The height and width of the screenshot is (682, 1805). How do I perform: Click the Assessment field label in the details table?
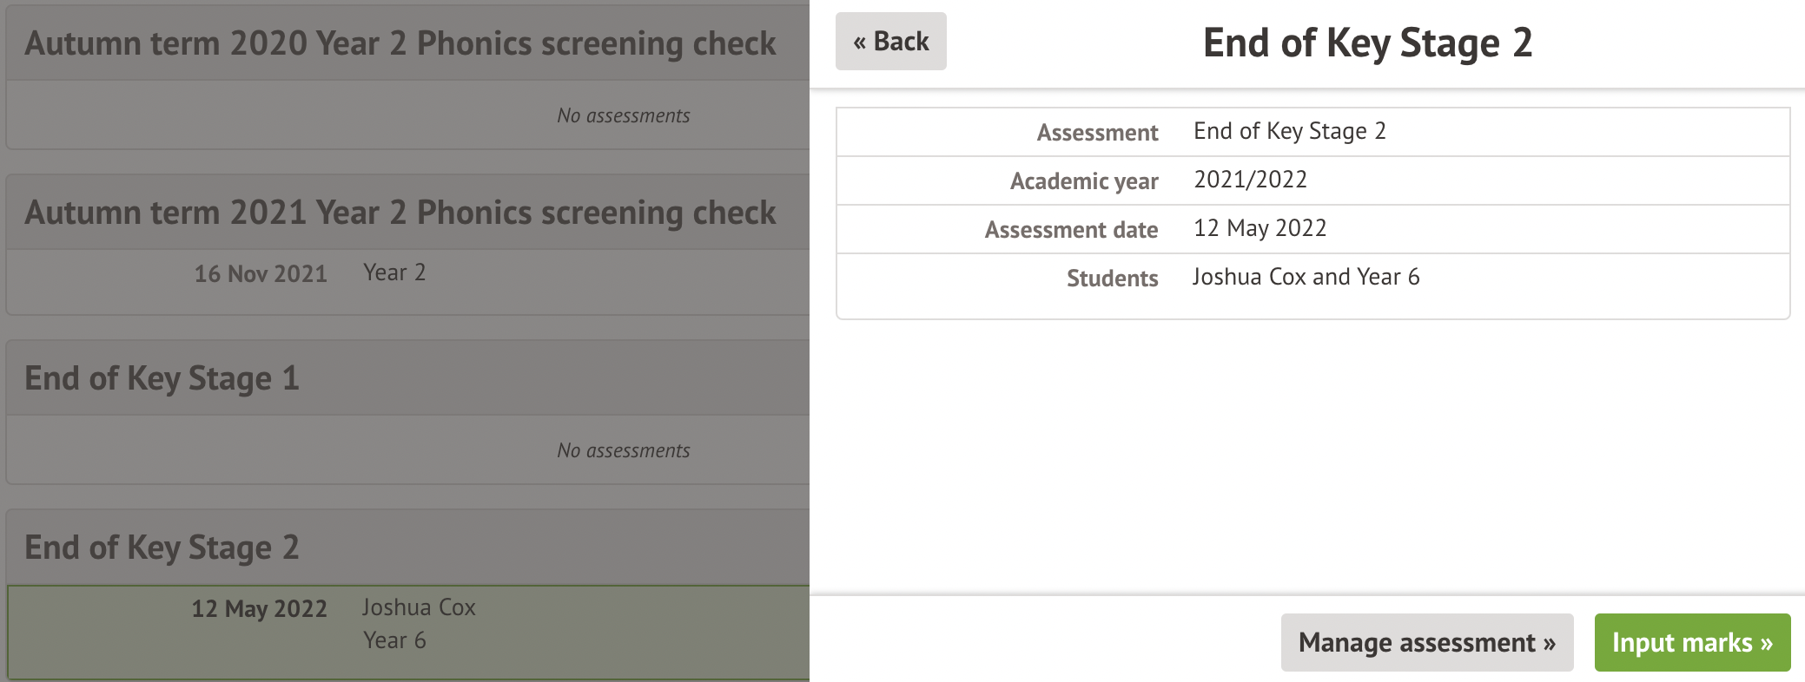1097,133
